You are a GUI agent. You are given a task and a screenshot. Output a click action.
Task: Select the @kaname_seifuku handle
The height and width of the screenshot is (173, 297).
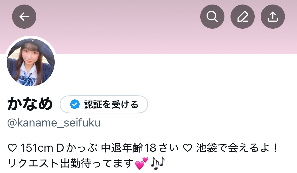click(x=54, y=123)
